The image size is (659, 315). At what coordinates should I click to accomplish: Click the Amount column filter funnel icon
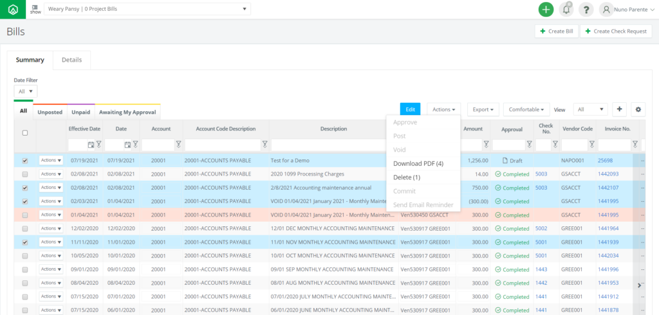(486, 145)
